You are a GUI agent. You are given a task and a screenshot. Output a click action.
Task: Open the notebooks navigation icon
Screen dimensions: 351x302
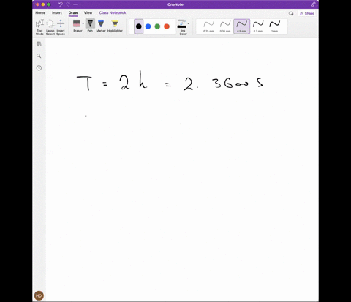[x=39, y=44]
